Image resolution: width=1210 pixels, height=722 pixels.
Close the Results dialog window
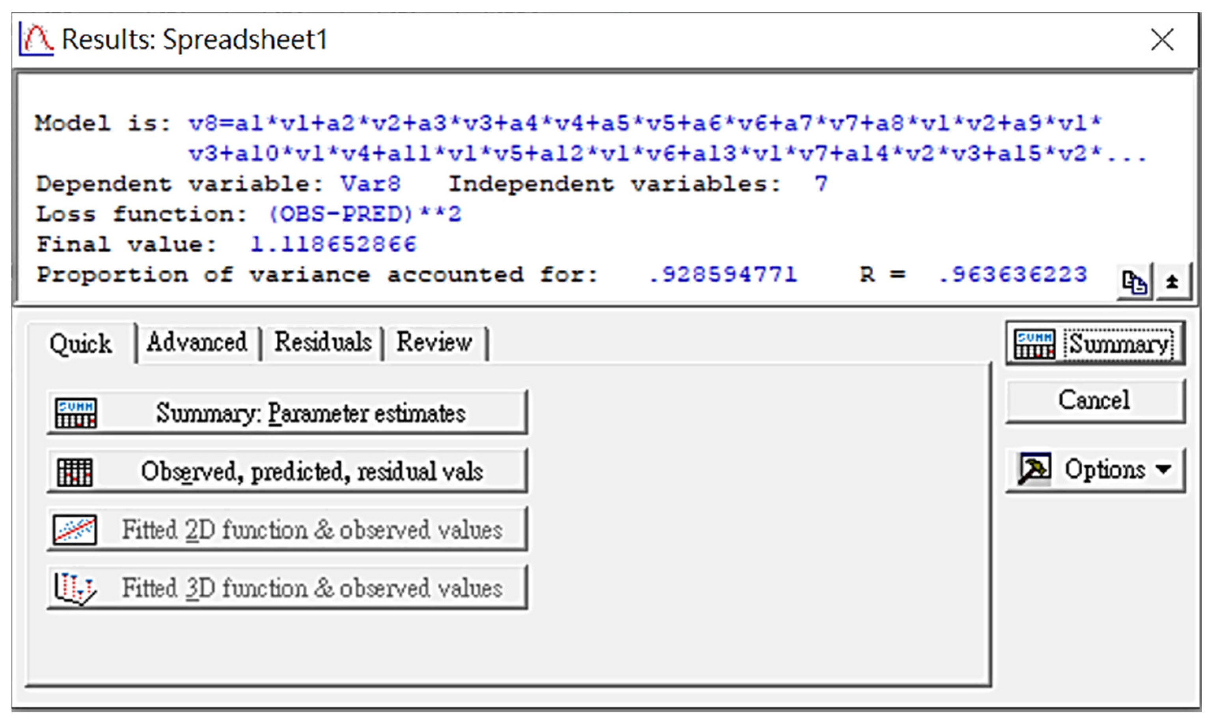pyautogui.click(x=1162, y=39)
